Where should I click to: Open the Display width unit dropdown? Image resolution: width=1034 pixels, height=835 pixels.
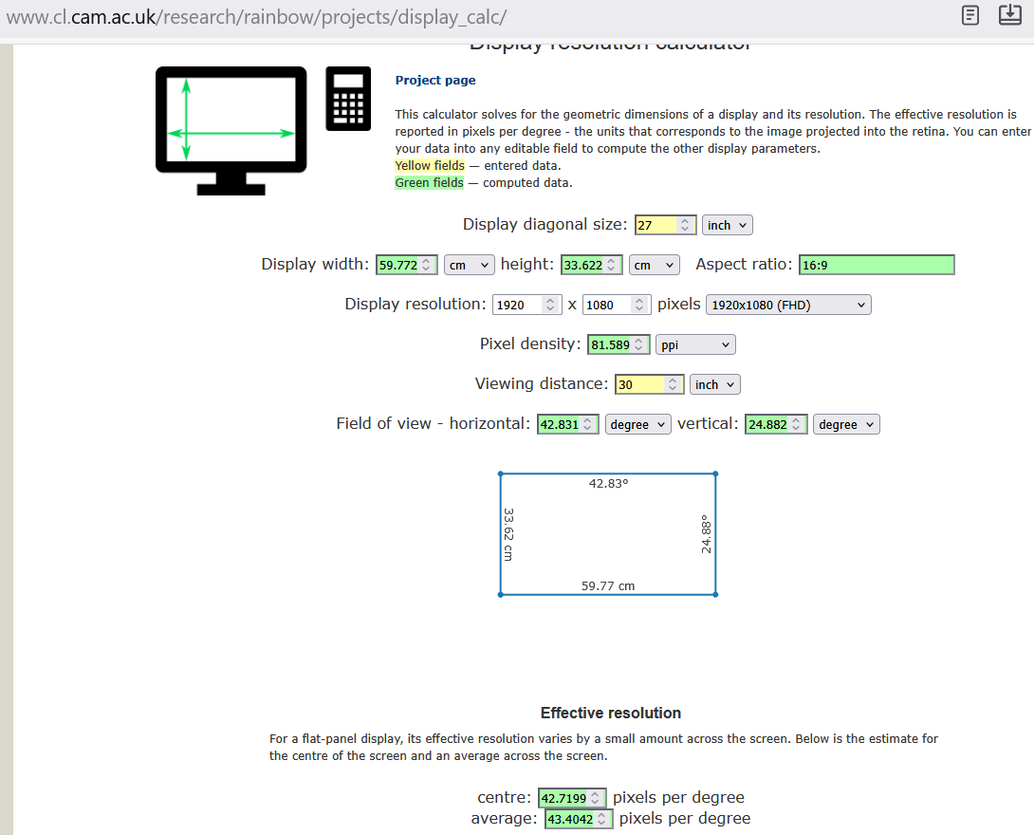pyautogui.click(x=469, y=265)
